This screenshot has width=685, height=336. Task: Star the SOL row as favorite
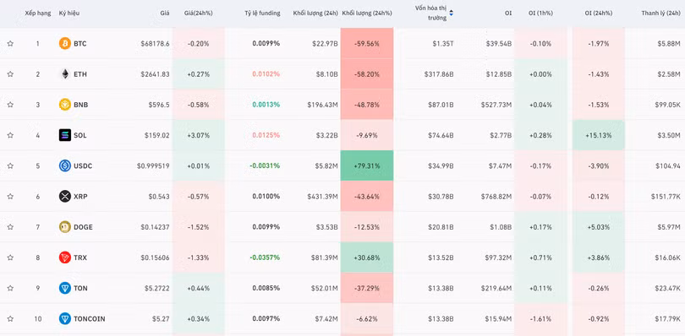[x=10, y=135]
